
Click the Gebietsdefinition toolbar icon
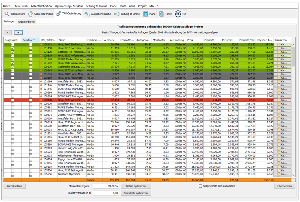click(x=31, y=14)
